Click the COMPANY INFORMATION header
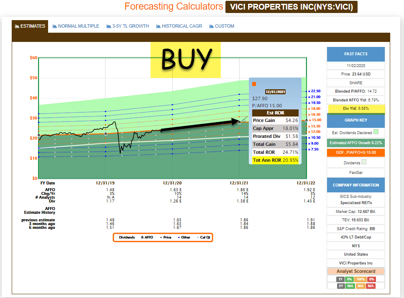The image size is (404, 298). click(356, 185)
